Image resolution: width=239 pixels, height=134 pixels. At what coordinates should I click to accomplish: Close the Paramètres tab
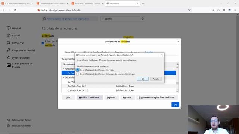pyautogui.click(x=137, y=3)
